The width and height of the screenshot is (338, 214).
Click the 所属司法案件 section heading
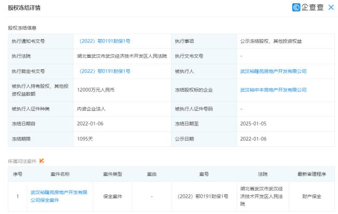[x=22, y=161]
